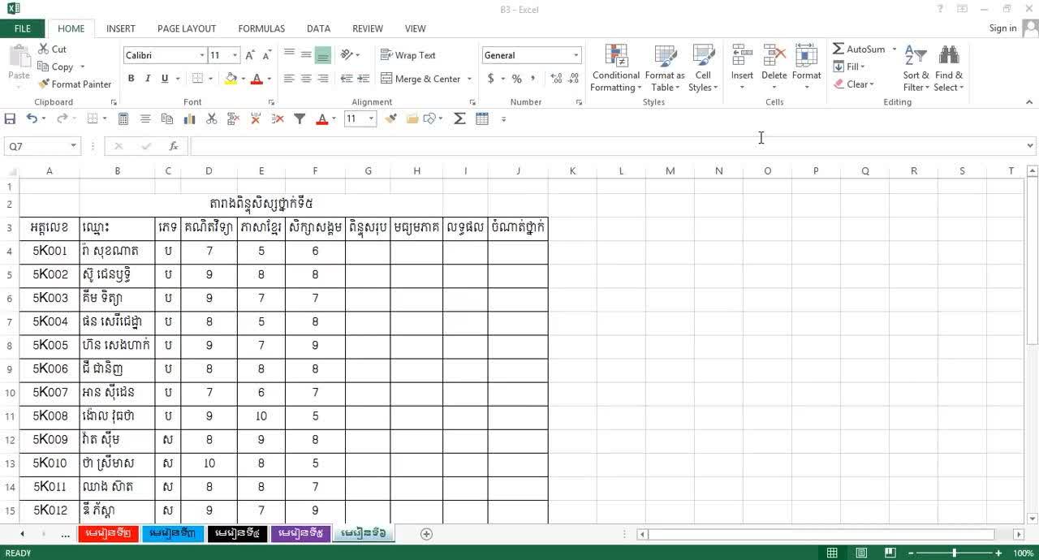Click the red Font Color swatch
Screen dimensions: 1039x560
click(x=258, y=79)
